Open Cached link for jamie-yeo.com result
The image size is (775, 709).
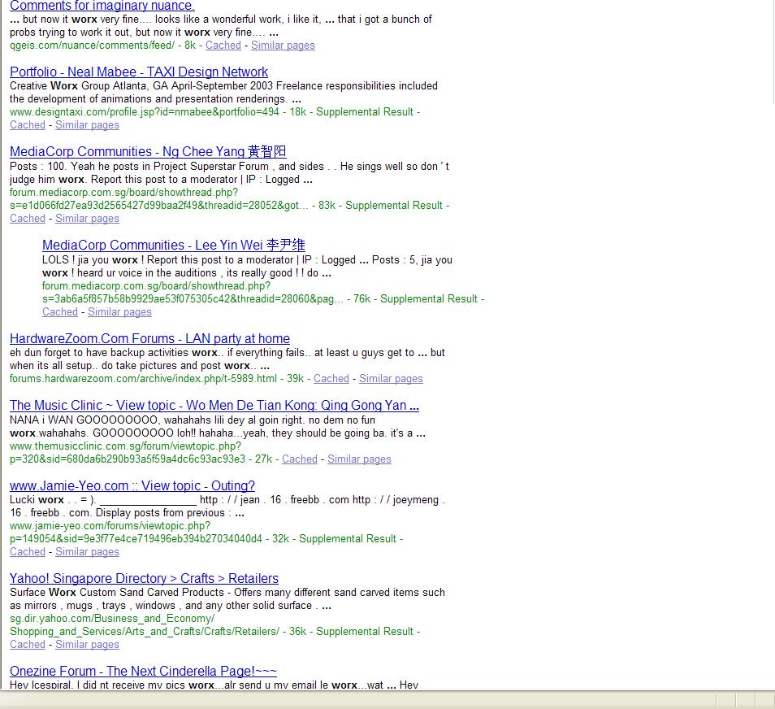point(28,551)
